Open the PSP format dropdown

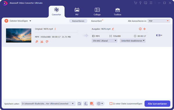coord(159,21)
